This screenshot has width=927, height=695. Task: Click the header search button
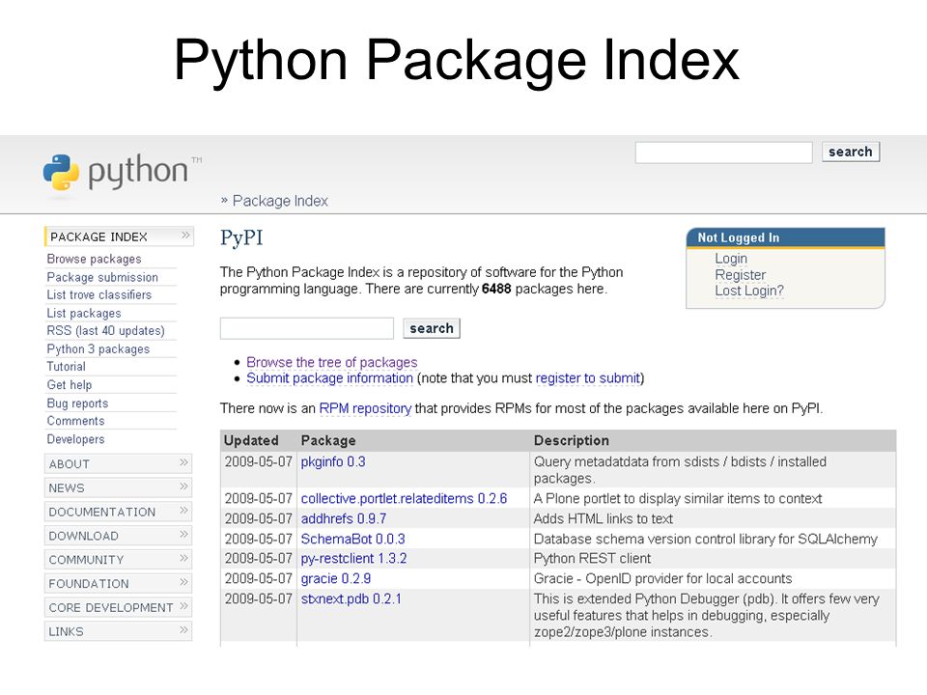[851, 152]
